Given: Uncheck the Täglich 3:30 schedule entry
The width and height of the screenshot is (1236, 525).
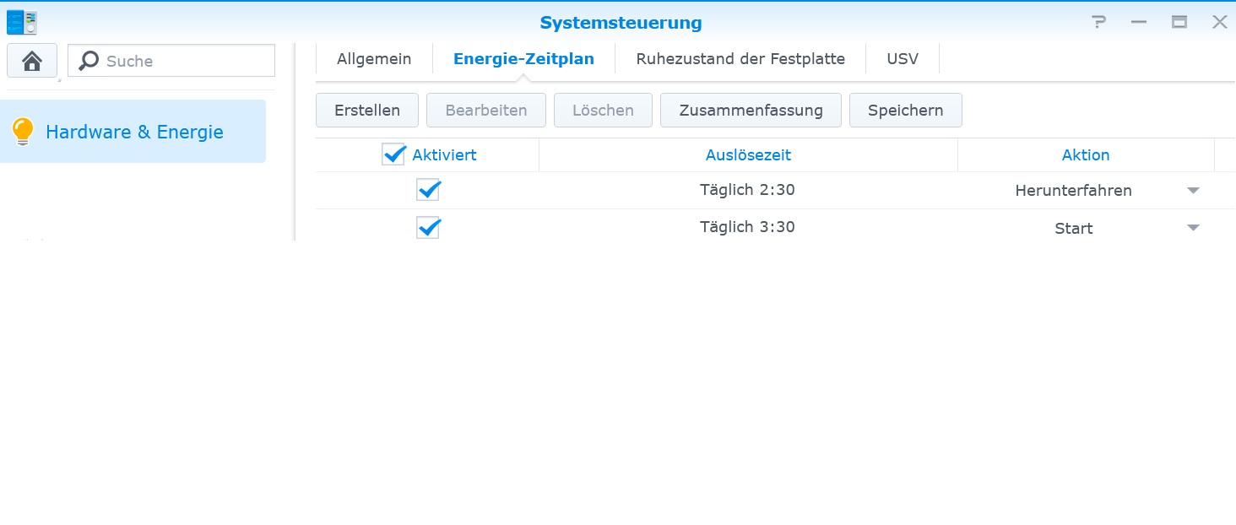Looking at the screenshot, I should point(428,227).
